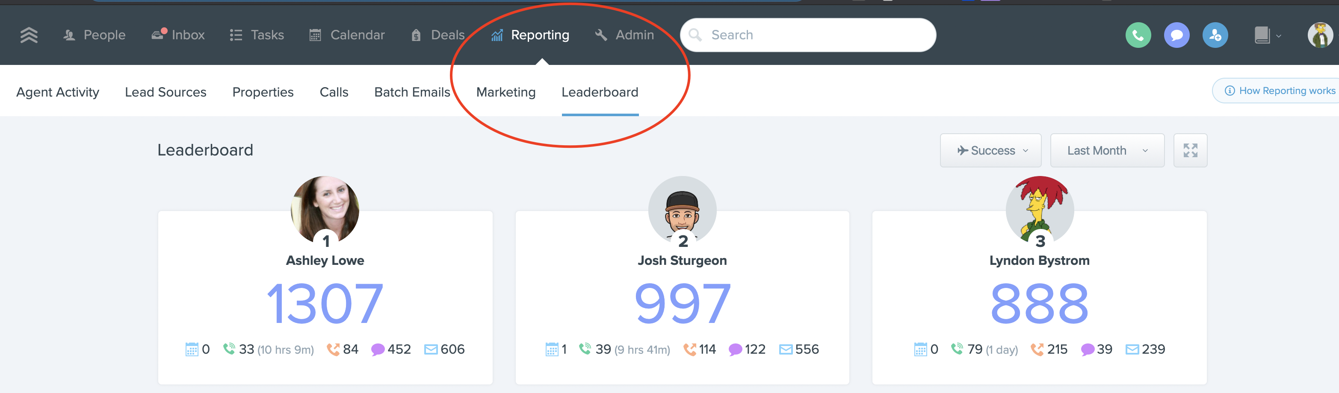Open the Last Month date range dropdown
The height and width of the screenshot is (393, 1339).
(1107, 150)
